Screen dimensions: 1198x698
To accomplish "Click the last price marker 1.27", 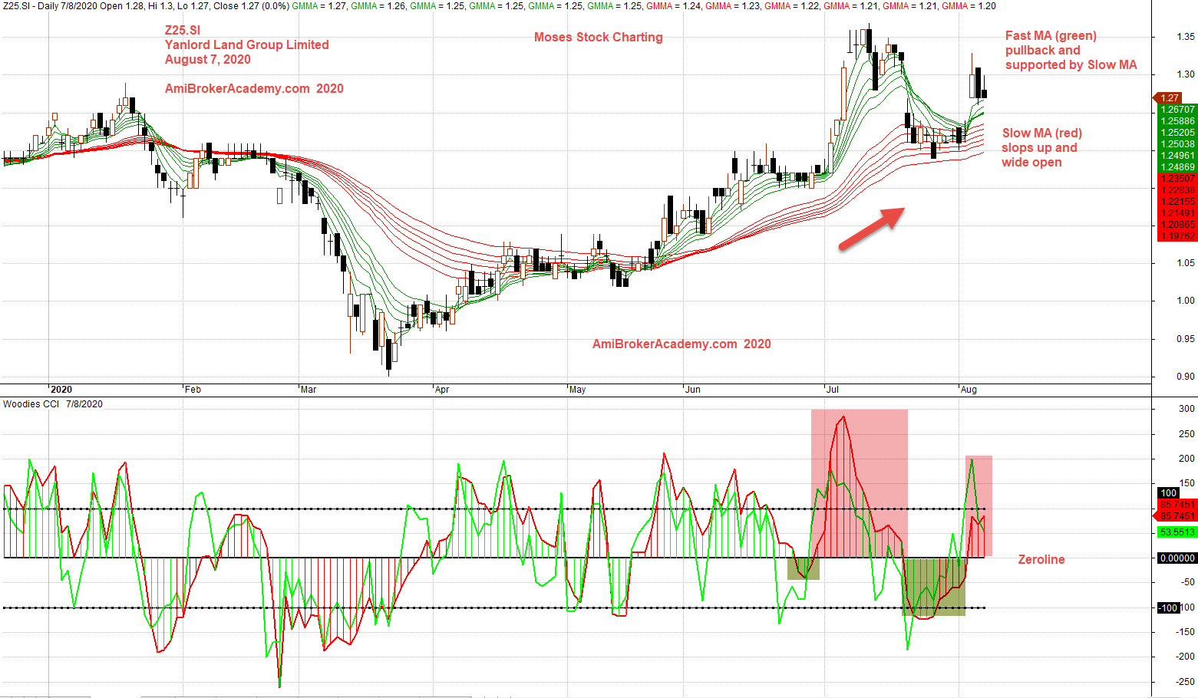I will point(1168,97).
